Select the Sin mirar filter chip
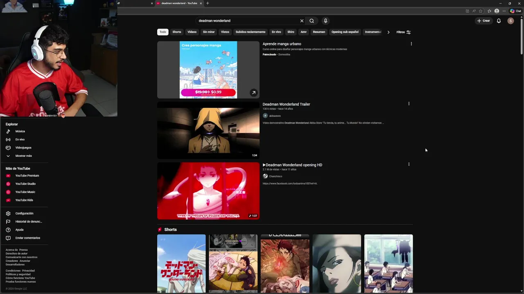The width and height of the screenshot is (524, 294). (x=209, y=32)
